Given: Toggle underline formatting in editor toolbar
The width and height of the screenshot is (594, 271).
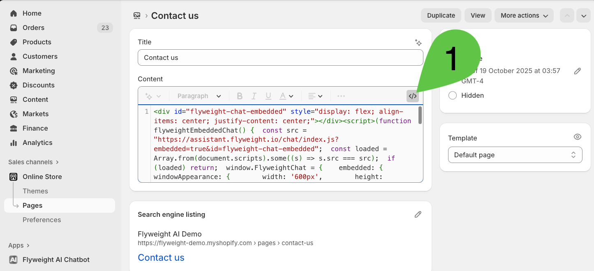Looking at the screenshot, I should (x=268, y=96).
